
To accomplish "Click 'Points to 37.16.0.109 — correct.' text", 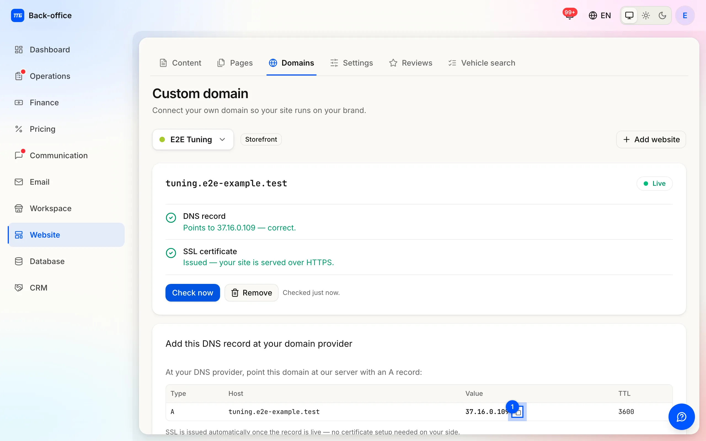I will pyautogui.click(x=239, y=227).
